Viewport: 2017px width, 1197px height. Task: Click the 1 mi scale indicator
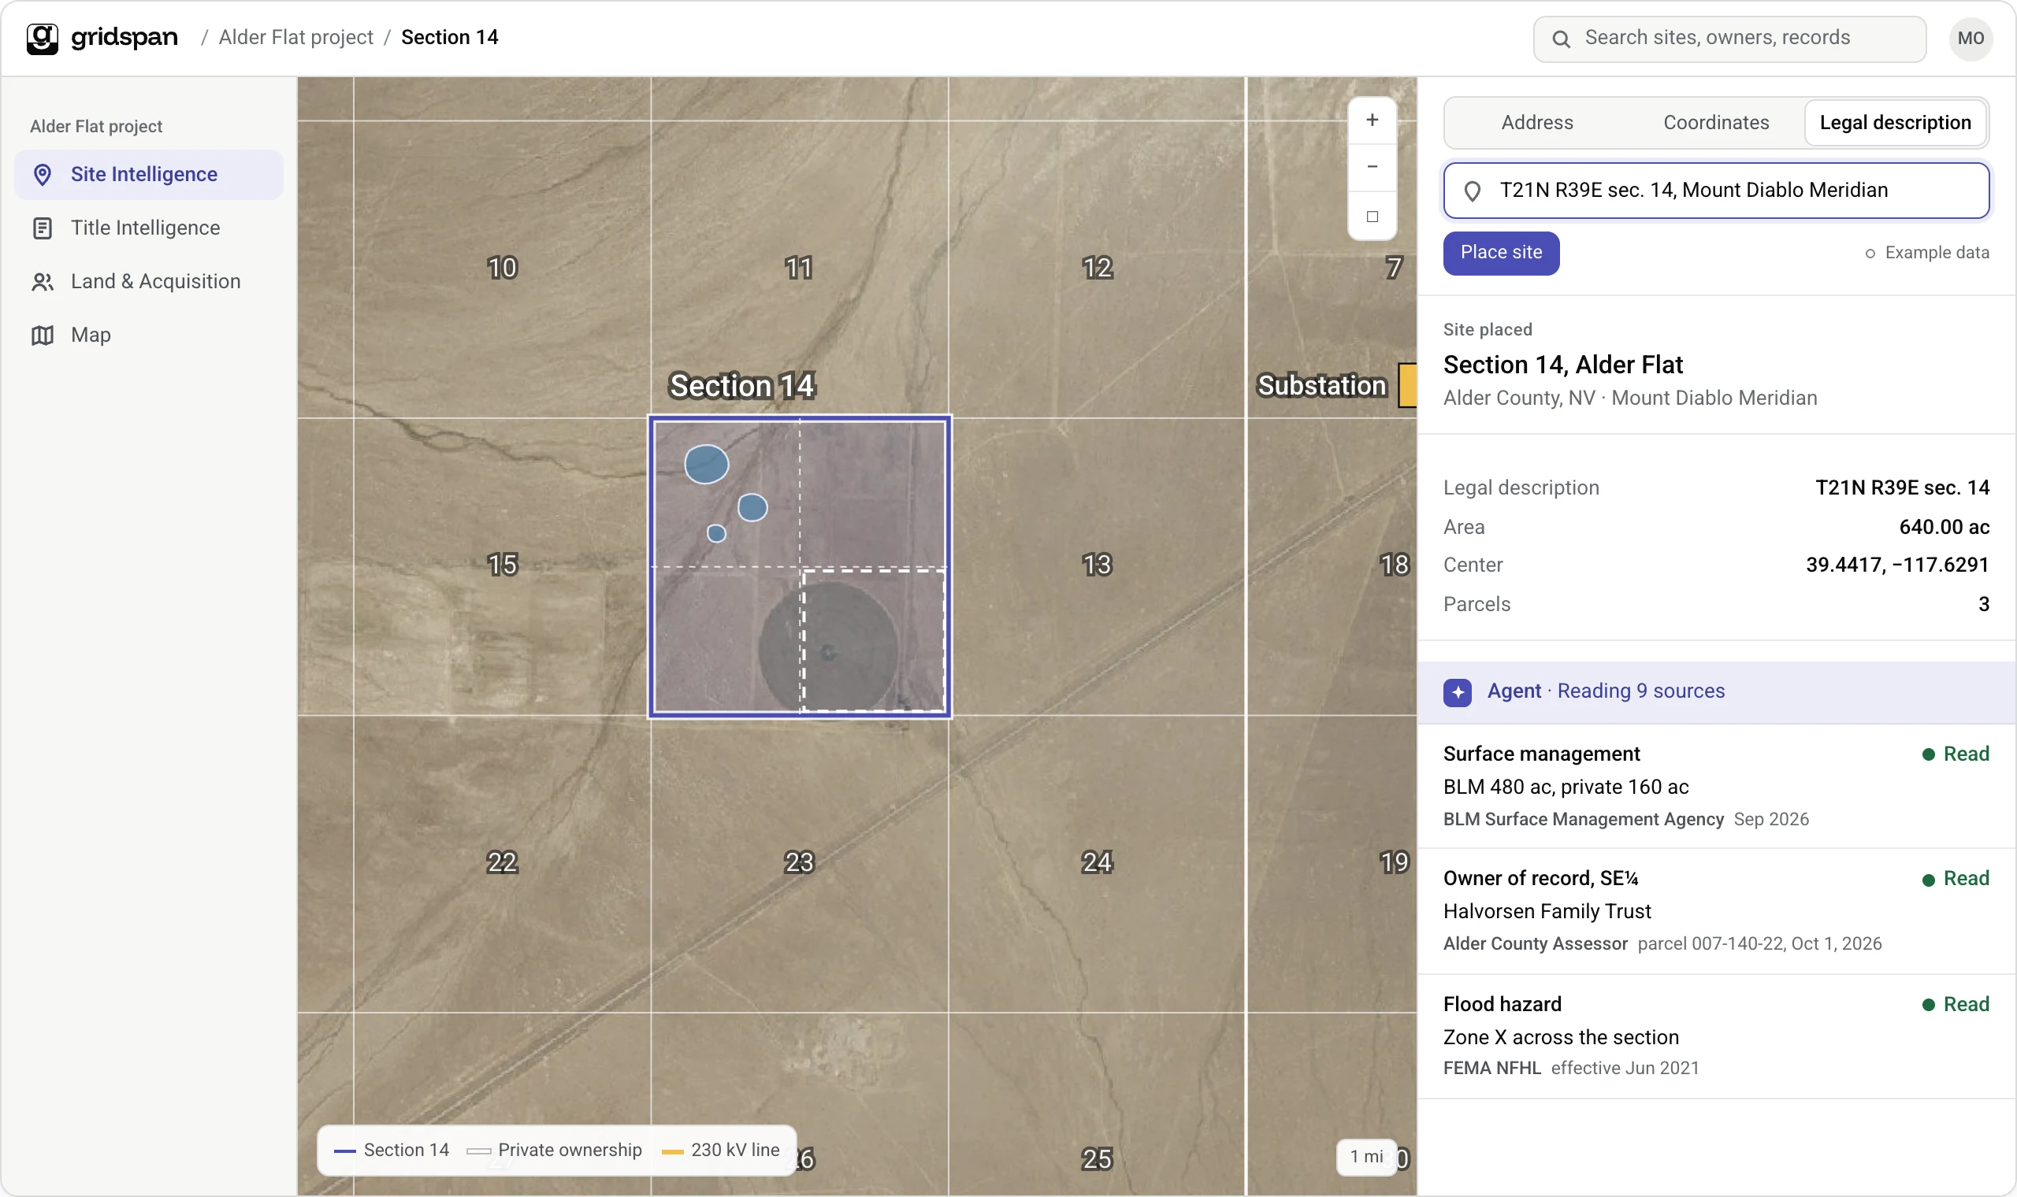(1367, 1157)
